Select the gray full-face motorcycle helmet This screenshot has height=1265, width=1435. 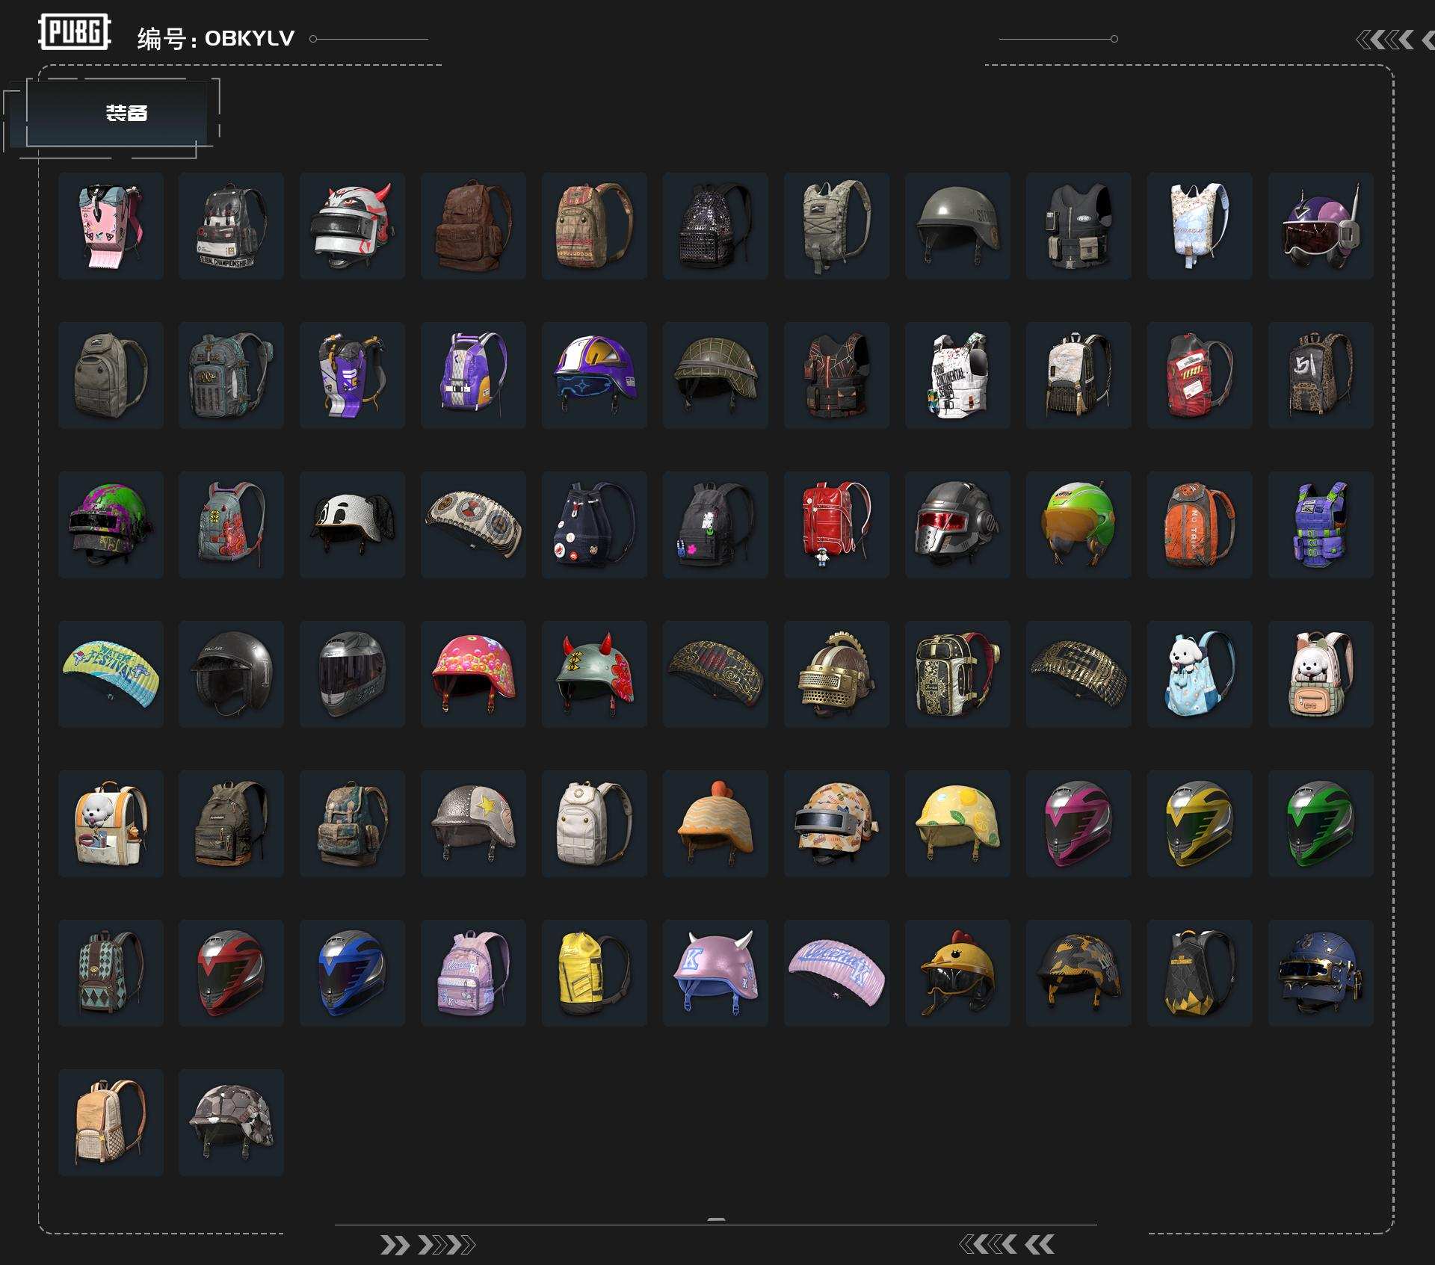pyautogui.click(x=352, y=674)
